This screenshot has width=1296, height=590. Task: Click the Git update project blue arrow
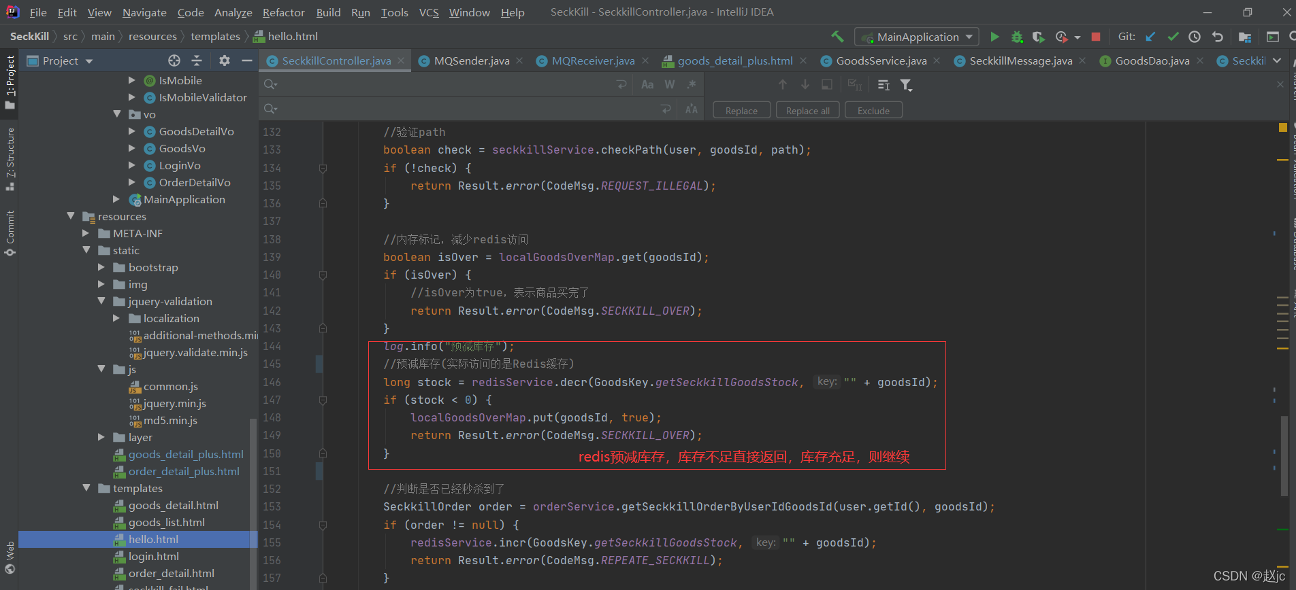1150,37
